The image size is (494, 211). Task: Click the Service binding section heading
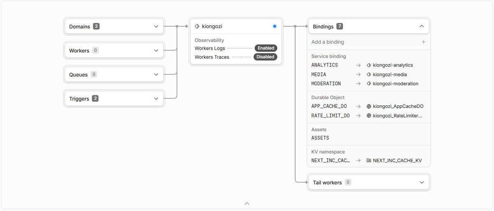click(329, 56)
